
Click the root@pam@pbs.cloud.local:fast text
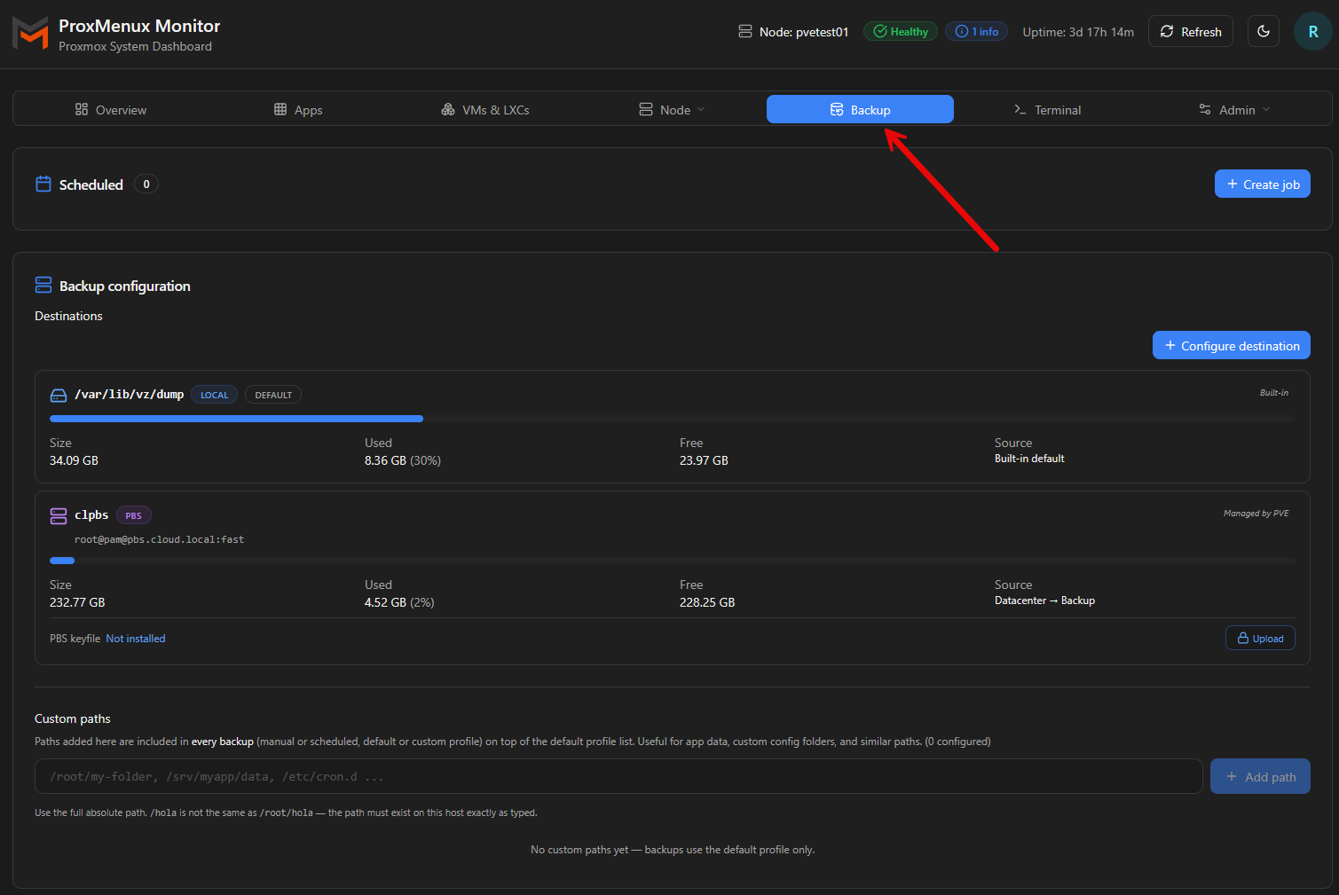(159, 539)
